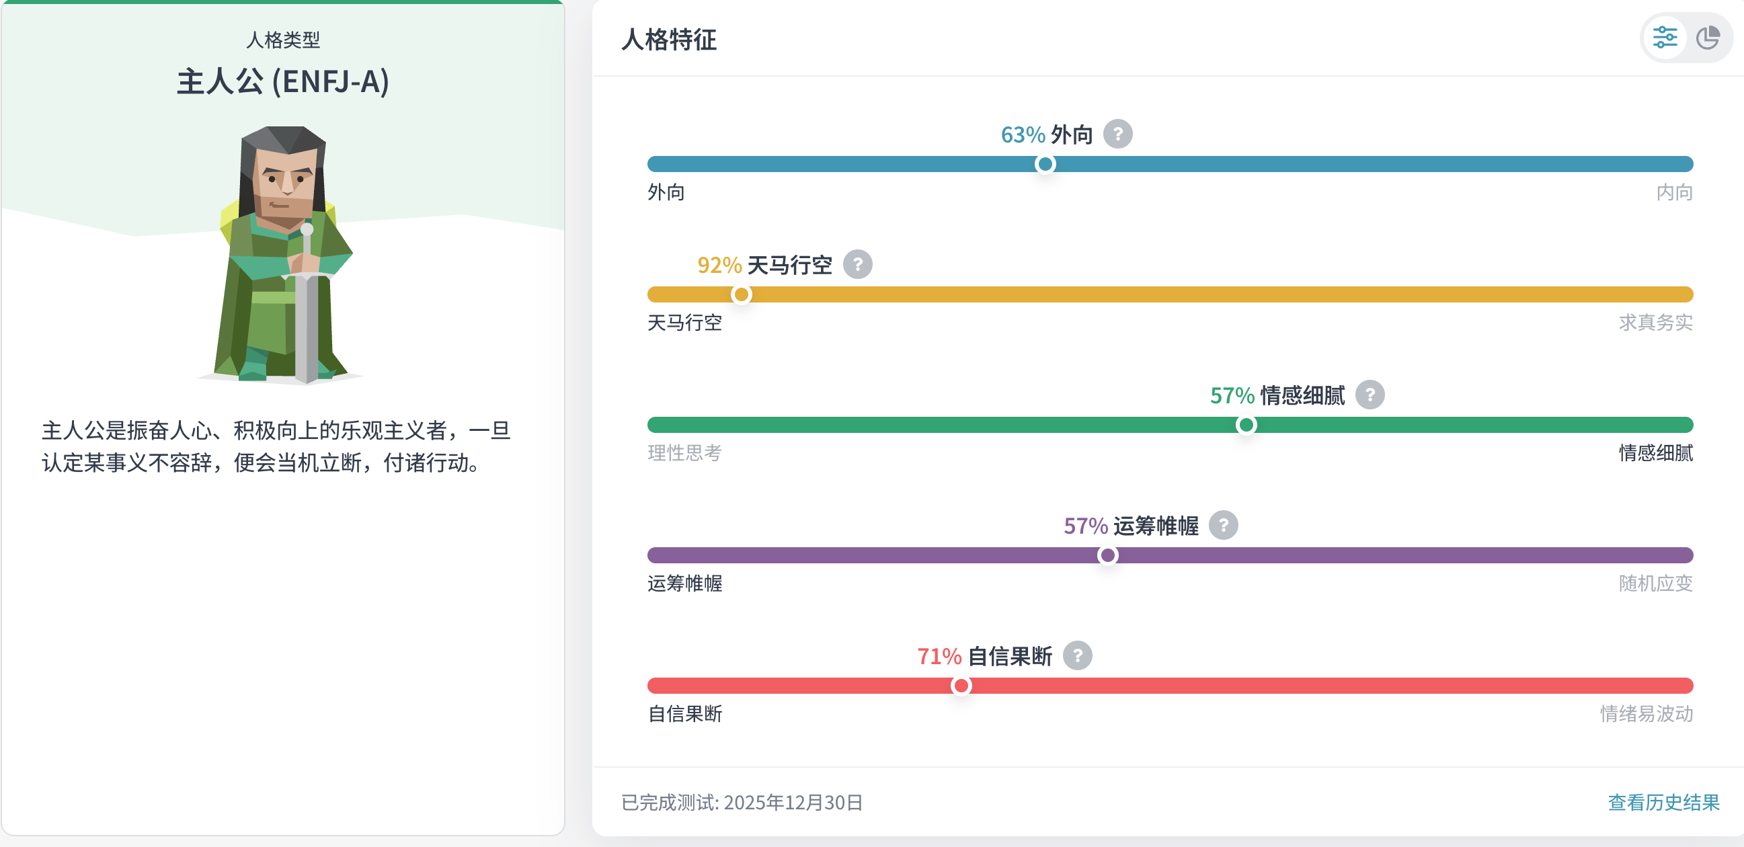Viewport: 1744px width, 847px height.
Task: Click the 内向 label on the right
Action: coord(1673,192)
